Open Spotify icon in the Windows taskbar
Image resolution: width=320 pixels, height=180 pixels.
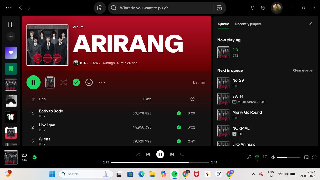click(x=174, y=174)
